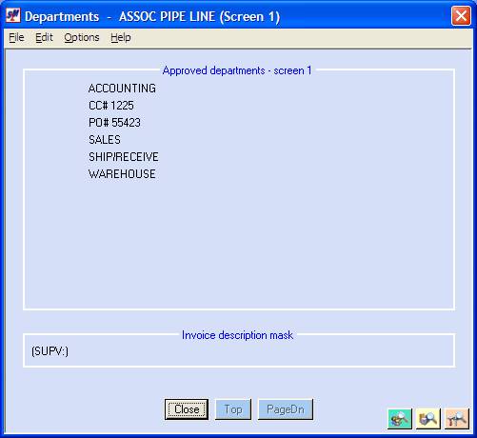The image size is (477, 438).
Task: Click the green customer lookup magnifier icon
Action: click(x=400, y=419)
